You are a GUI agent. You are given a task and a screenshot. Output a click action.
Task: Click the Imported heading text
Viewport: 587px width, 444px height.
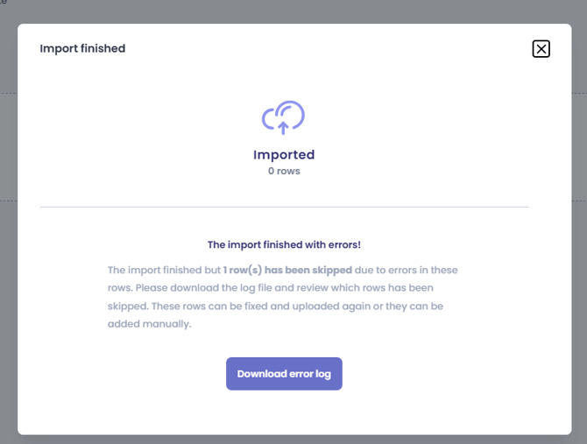[x=284, y=154]
